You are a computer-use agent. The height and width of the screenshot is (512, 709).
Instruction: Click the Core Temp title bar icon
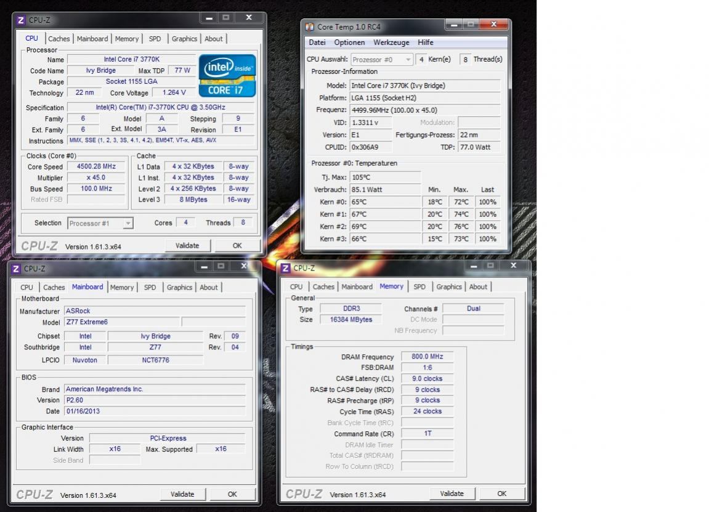click(309, 27)
